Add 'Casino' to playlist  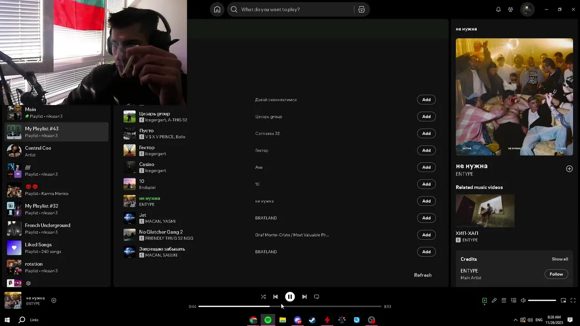click(x=426, y=168)
